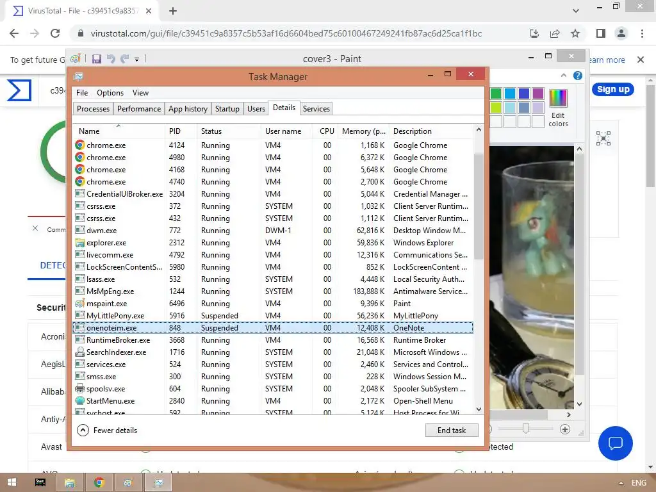The image size is (656, 492).
Task: Click Chrome back arrow
Action: point(14,33)
